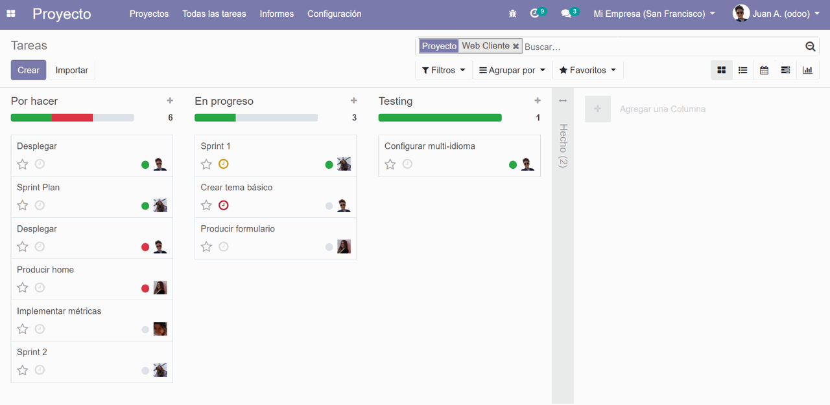Click the Crear button
830x405 pixels.
tap(28, 70)
